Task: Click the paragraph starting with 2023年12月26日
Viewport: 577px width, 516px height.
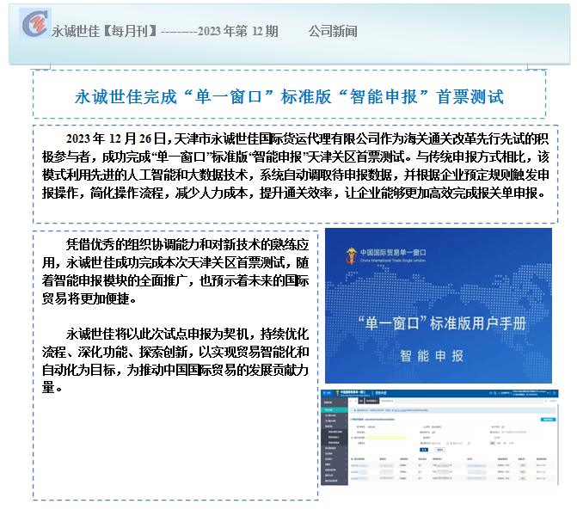Action: point(294,165)
